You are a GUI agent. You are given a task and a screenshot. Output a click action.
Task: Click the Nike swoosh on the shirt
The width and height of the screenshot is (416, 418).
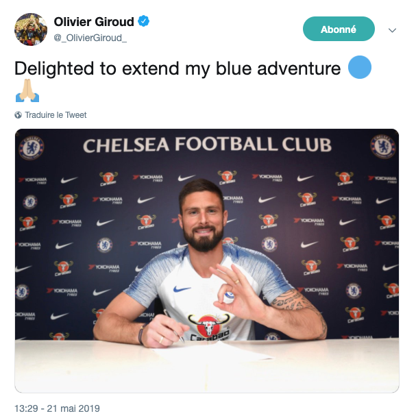182,289
